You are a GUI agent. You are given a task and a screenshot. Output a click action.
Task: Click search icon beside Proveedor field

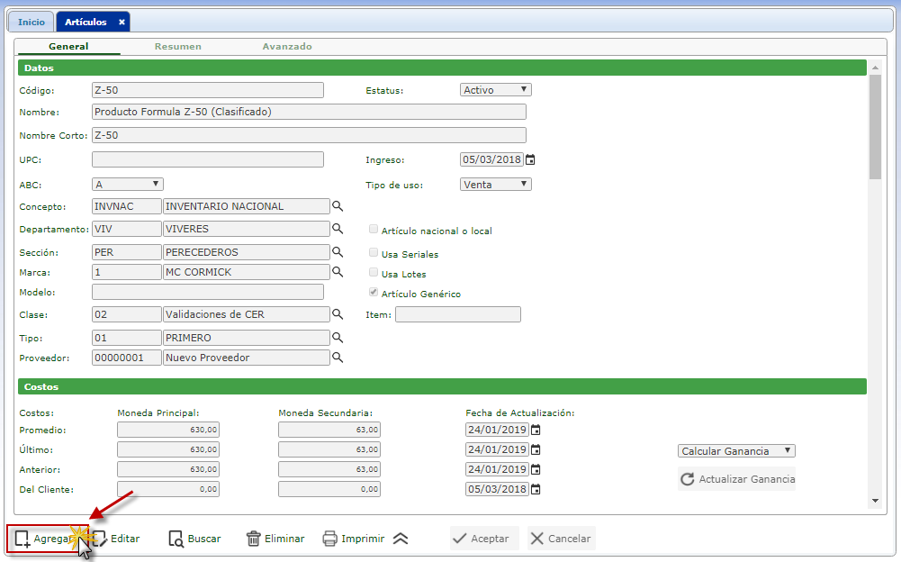pyautogui.click(x=338, y=358)
